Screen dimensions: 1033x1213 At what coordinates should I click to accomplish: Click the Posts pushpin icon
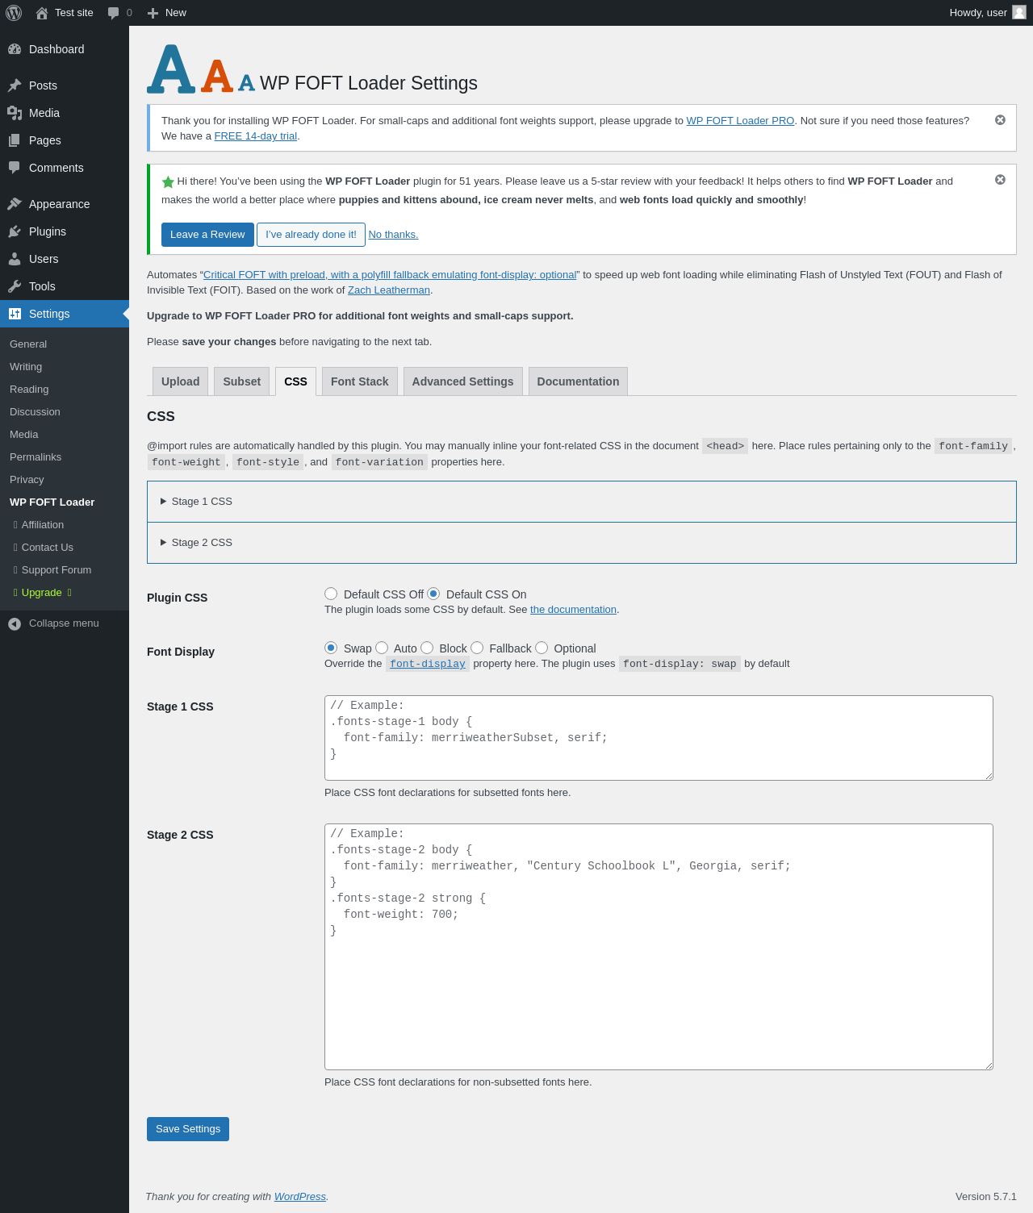click(x=15, y=85)
